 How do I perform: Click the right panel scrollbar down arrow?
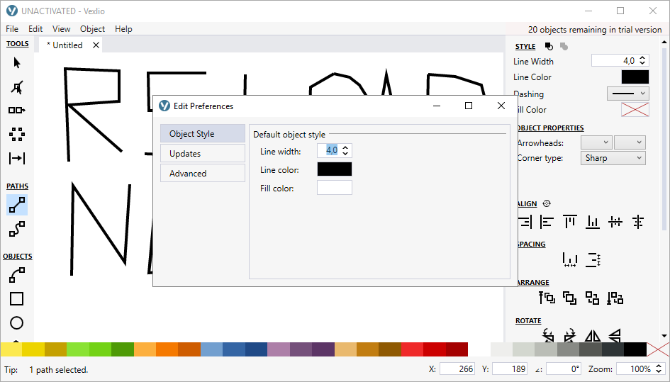coord(664,336)
